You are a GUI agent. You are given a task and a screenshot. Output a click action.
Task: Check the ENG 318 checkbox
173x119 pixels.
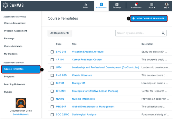(x=52, y=52)
